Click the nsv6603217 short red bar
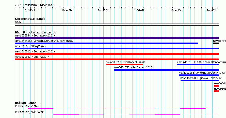 tap(124, 65)
